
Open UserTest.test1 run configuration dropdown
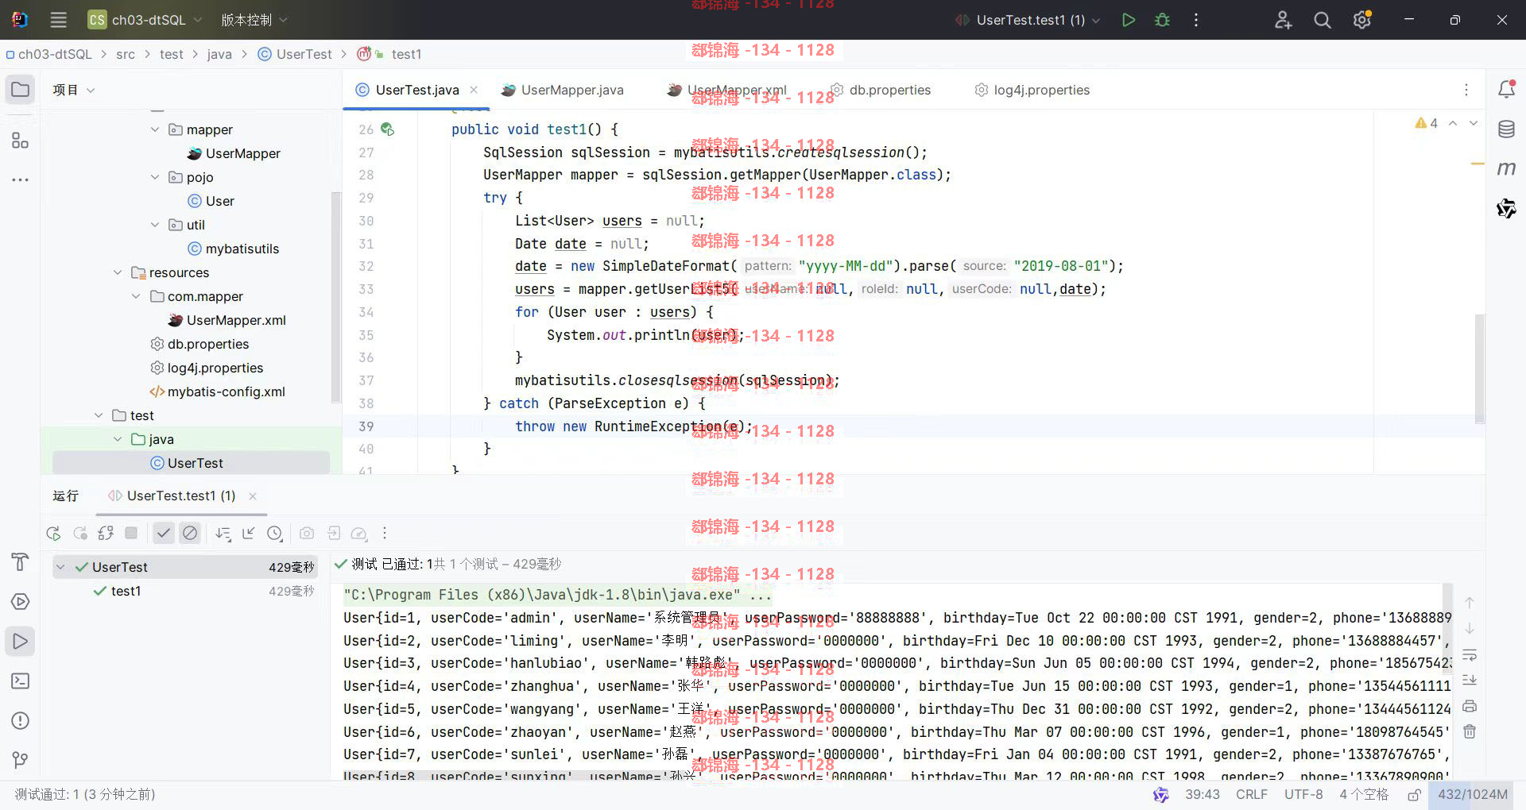point(1028,20)
